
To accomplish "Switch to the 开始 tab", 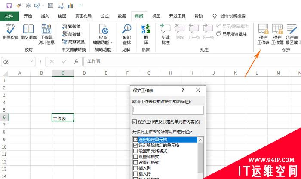I will [28, 16].
